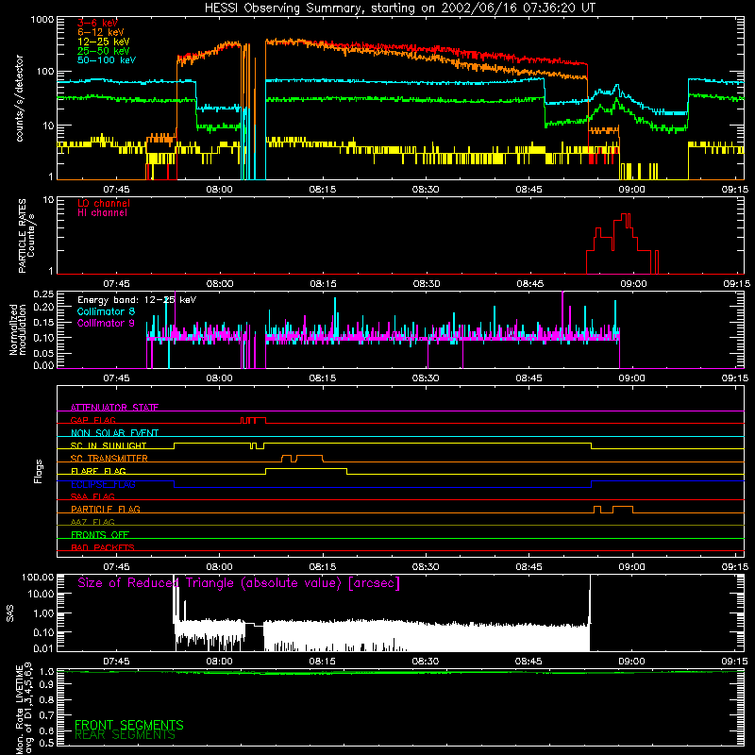The image size is (755, 755).
Task: Select the orange '6-12 keV' legend label
Action: [101, 32]
